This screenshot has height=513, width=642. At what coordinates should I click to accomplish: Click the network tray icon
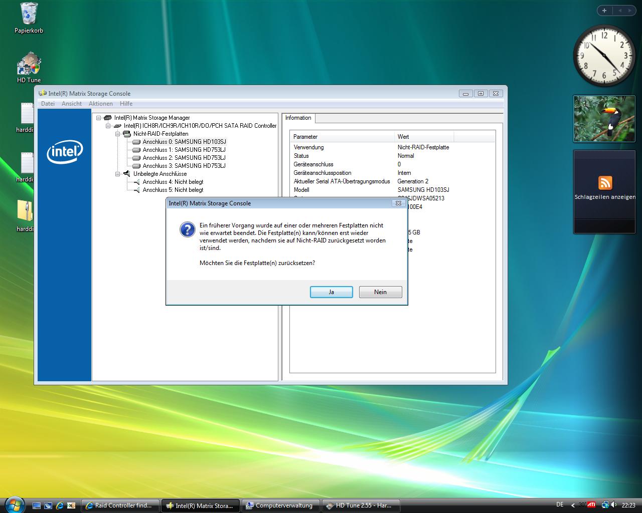605,505
